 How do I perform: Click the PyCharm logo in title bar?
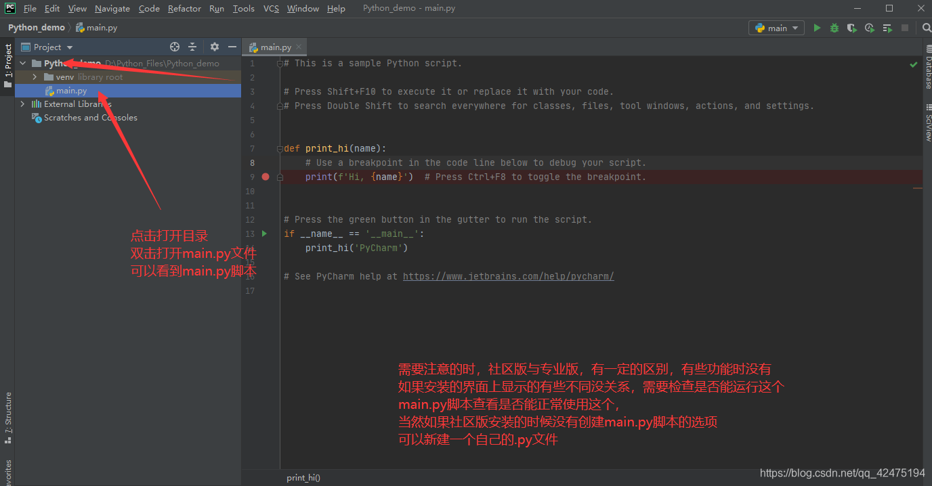(x=10, y=8)
